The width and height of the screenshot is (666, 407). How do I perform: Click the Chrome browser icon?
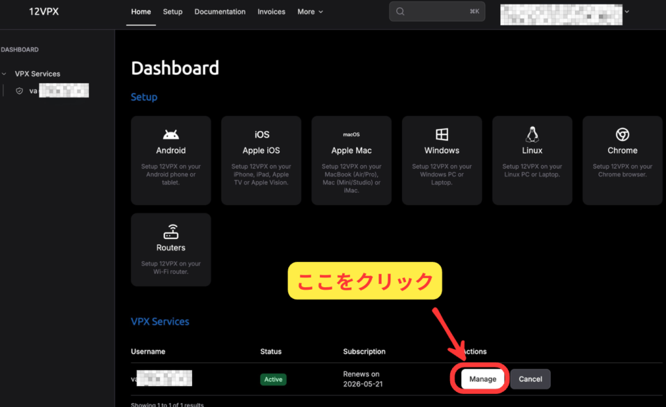622,134
